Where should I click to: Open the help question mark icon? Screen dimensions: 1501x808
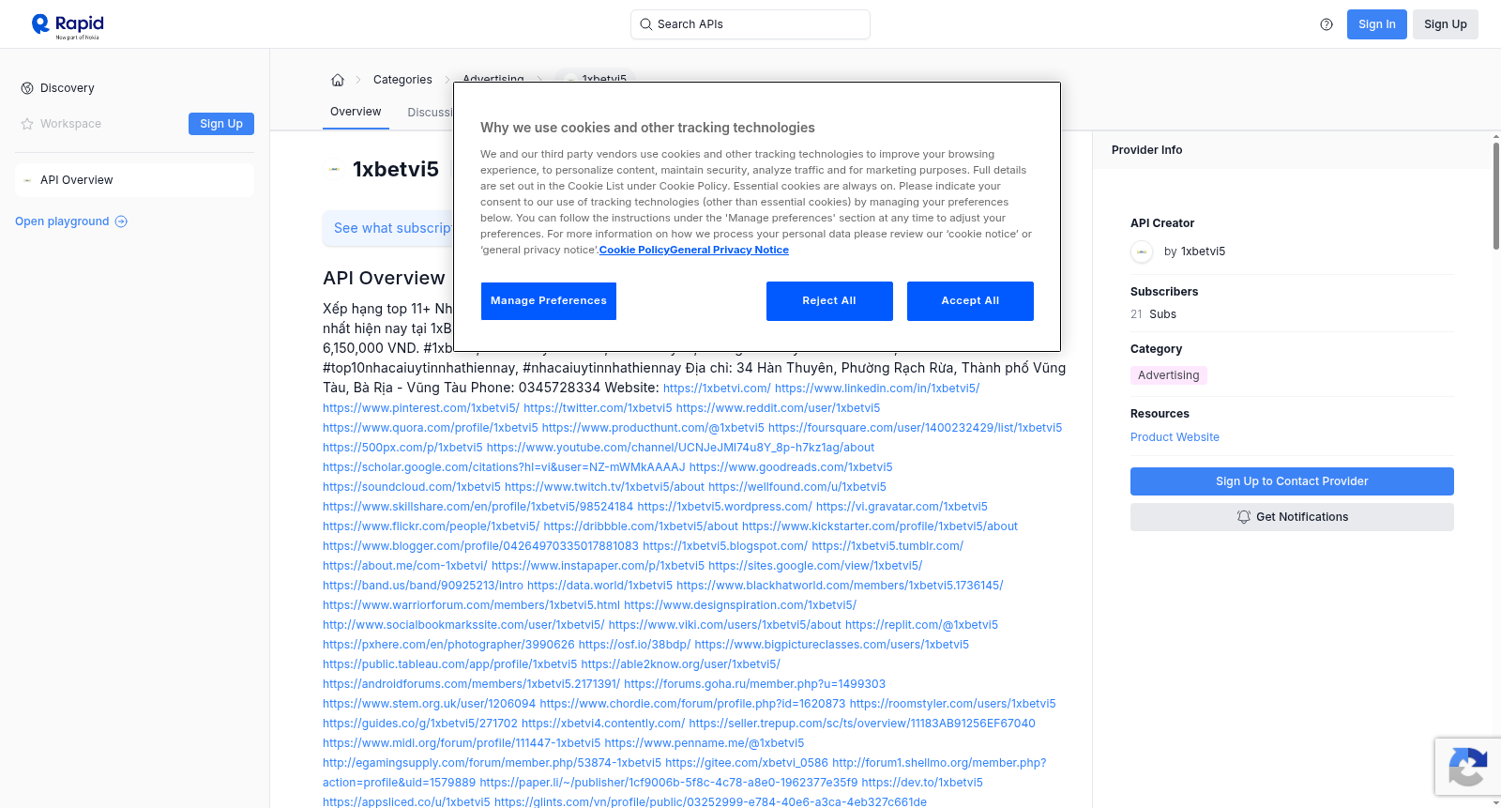tap(1327, 24)
